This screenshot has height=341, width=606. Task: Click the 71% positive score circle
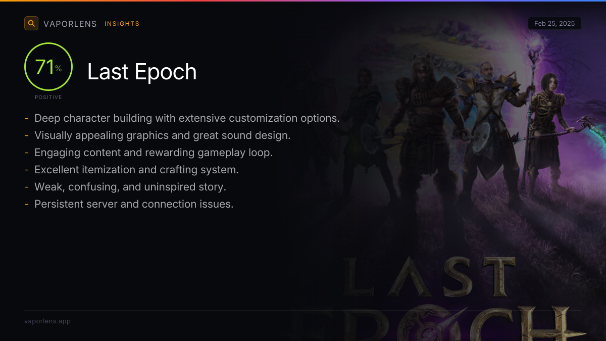click(x=48, y=67)
